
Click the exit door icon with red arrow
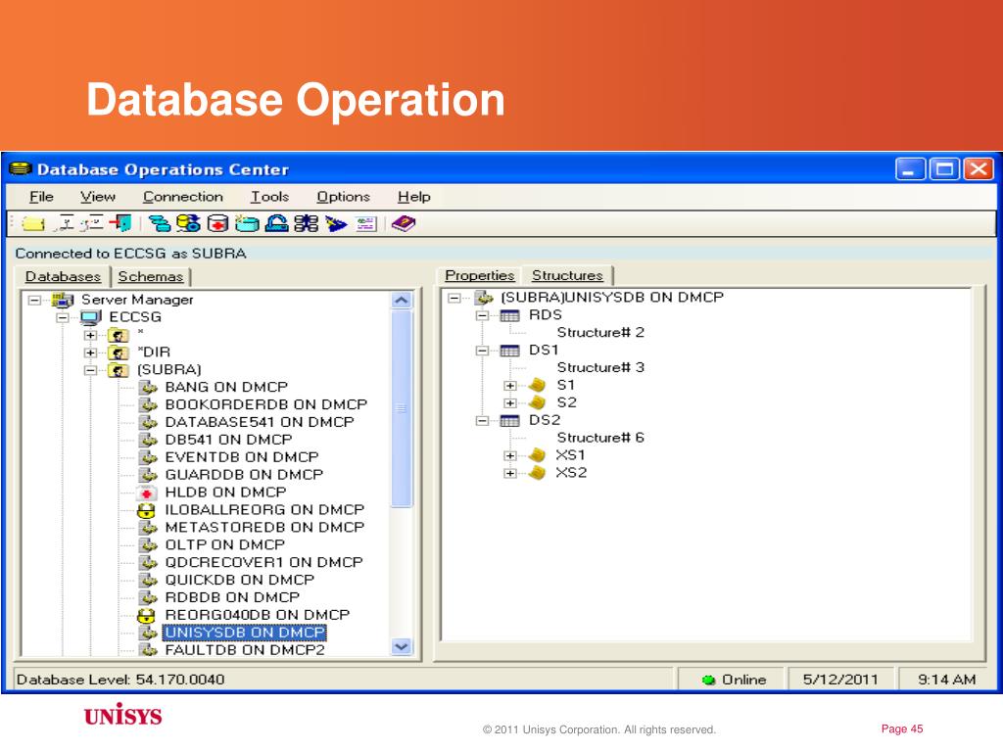click(120, 223)
